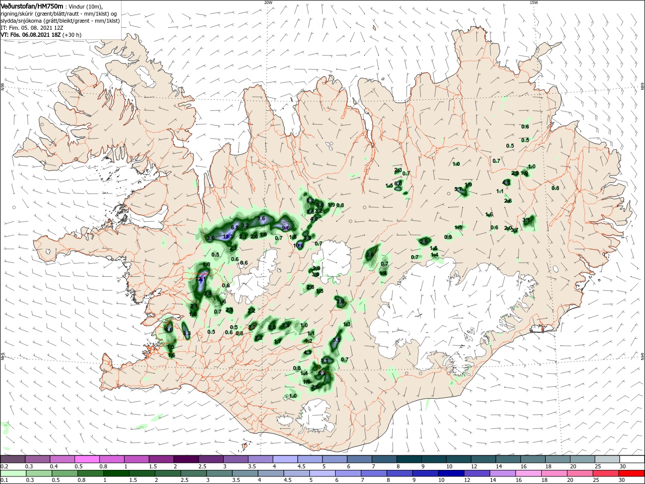Click upper legend swatch between 0.2 and 0.3
The image size is (645, 484).
pyautogui.click(x=13, y=459)
